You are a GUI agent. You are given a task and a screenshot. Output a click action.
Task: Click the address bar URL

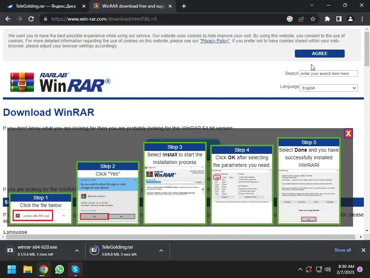(x=104, y=19)
